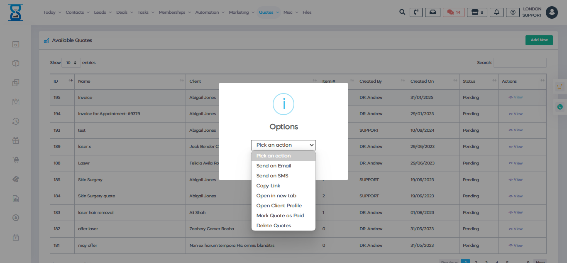Open the user profile avatar
Viewport: 567px width, 263px height.
pyautogui.click(x=552, y=12)
